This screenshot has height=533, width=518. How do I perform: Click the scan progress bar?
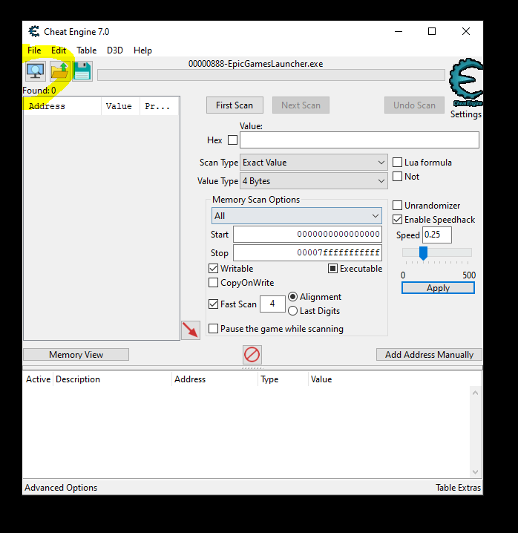pos(271,75)
